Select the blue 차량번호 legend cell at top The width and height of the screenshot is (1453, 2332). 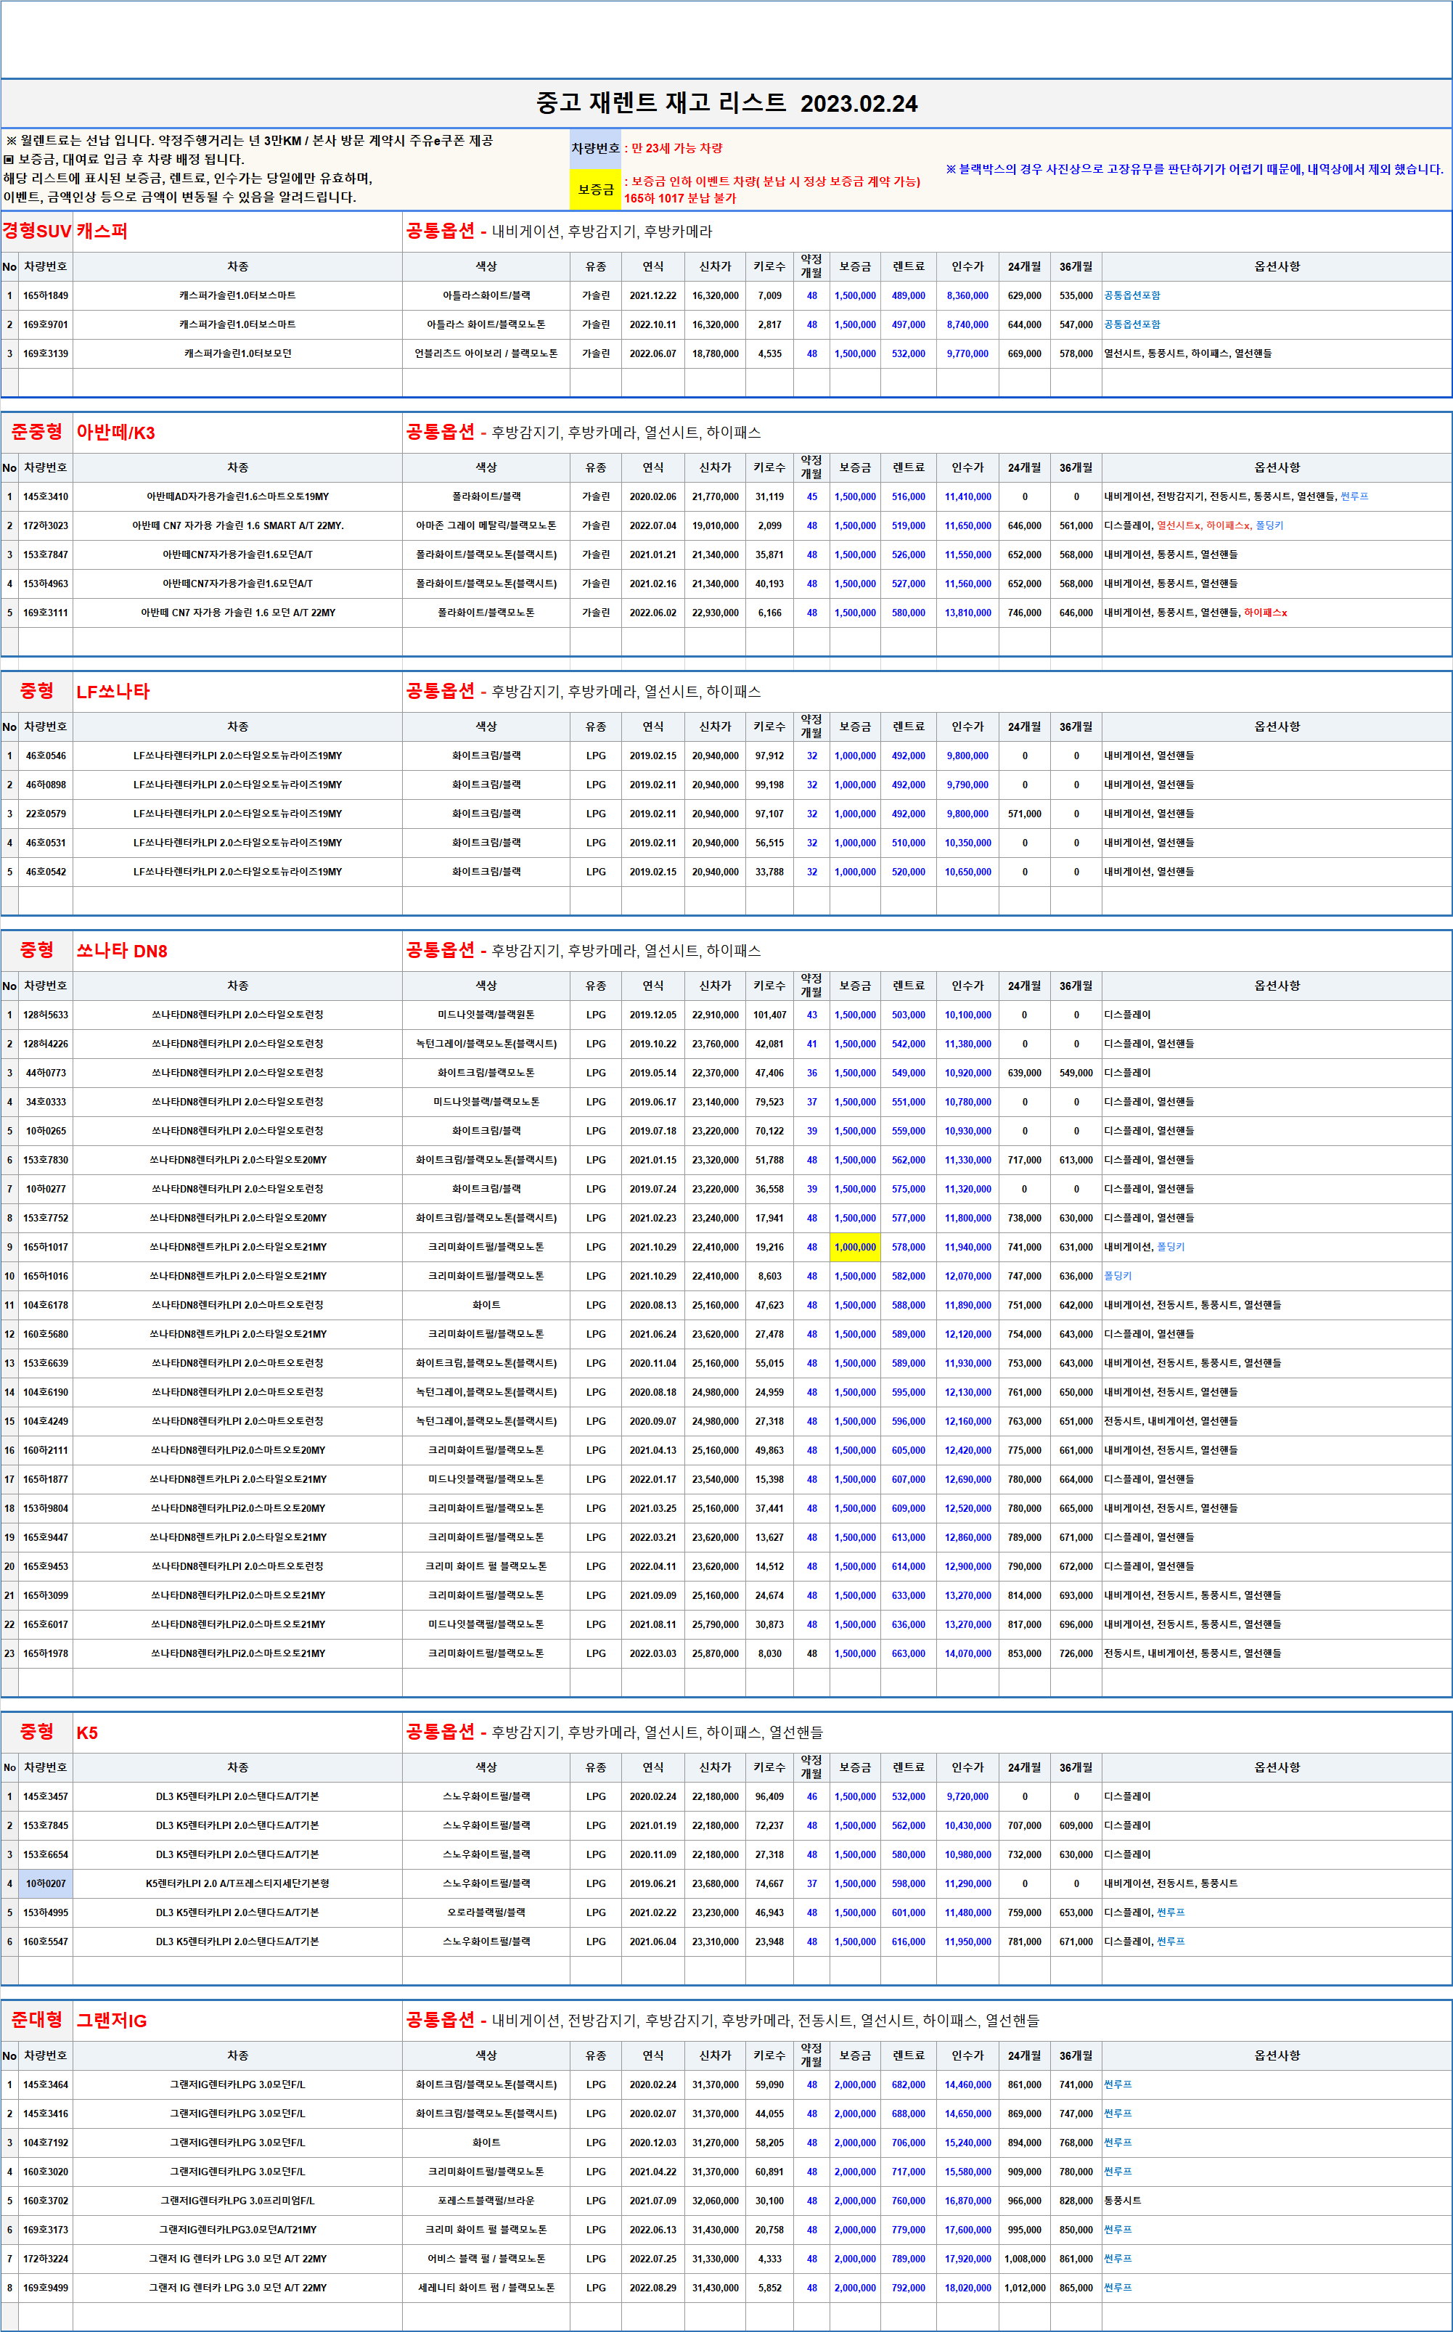(x=596, y=148)
